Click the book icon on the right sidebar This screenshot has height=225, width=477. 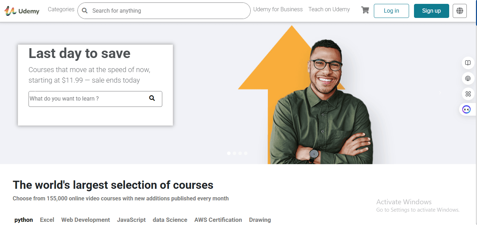[467, 63]
